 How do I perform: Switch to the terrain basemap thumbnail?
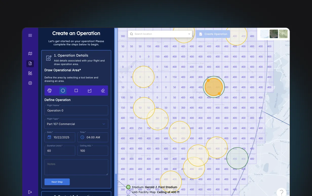[x=283, y=34]
